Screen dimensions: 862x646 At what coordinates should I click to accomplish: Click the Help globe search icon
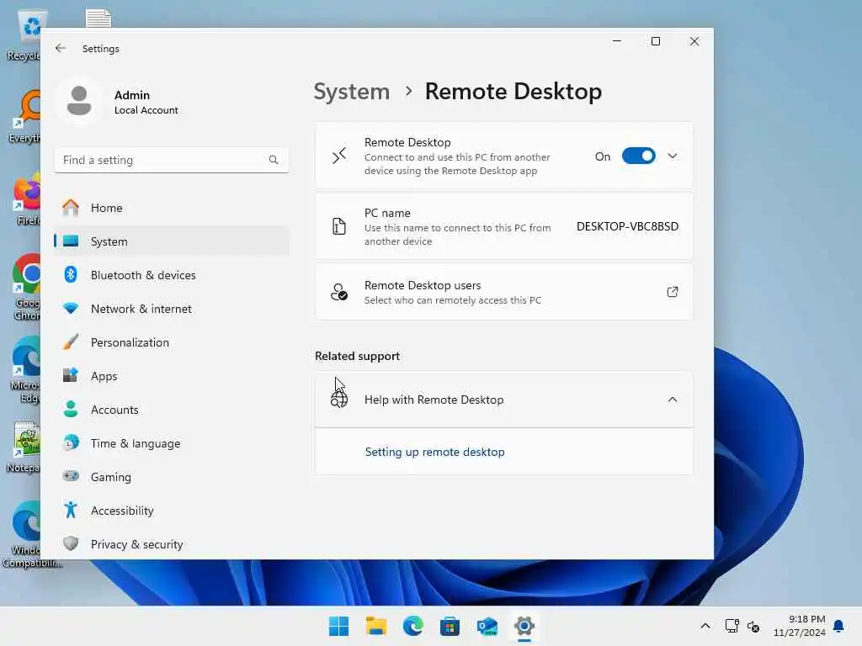click(x=338, y=400)
